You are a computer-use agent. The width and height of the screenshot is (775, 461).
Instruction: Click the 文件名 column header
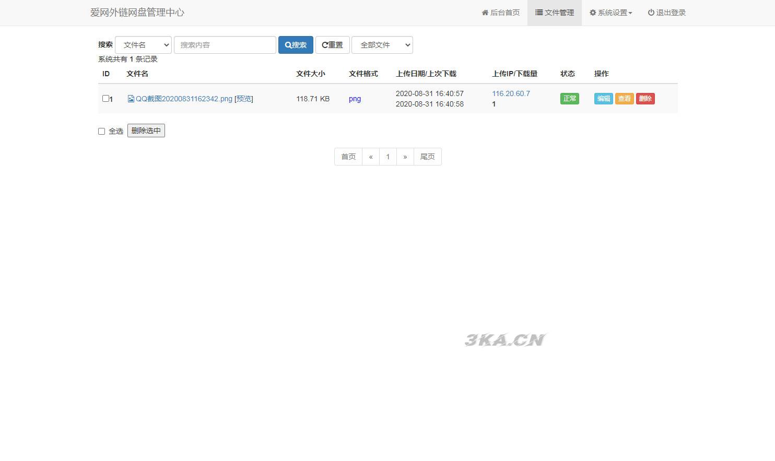137,74
